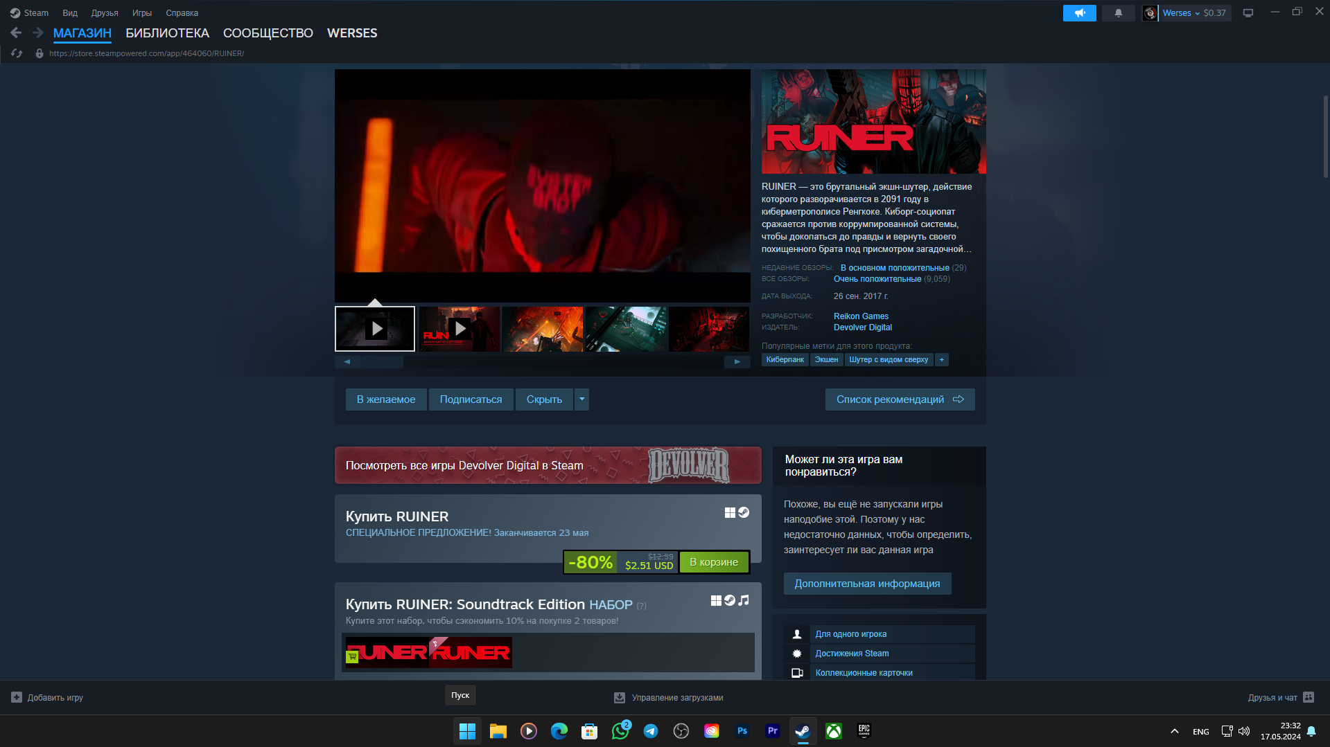The image size is (1330, 747).
Task: Expand the Hide button dropdown arrow
Action: pyautogui.click(x=581, y=399)
